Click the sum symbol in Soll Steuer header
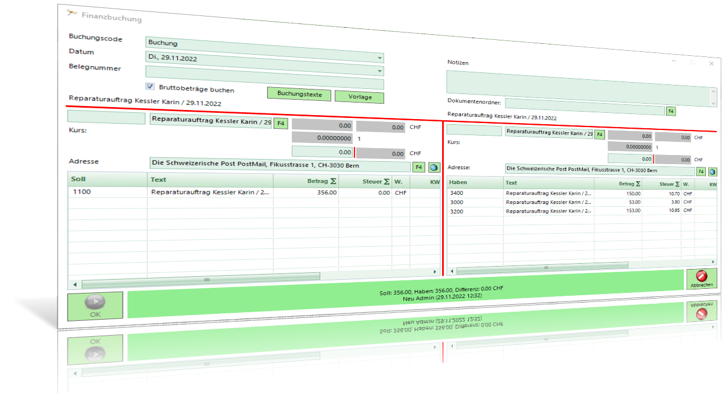The image size is (727, 404). click(x=386, y=181)
